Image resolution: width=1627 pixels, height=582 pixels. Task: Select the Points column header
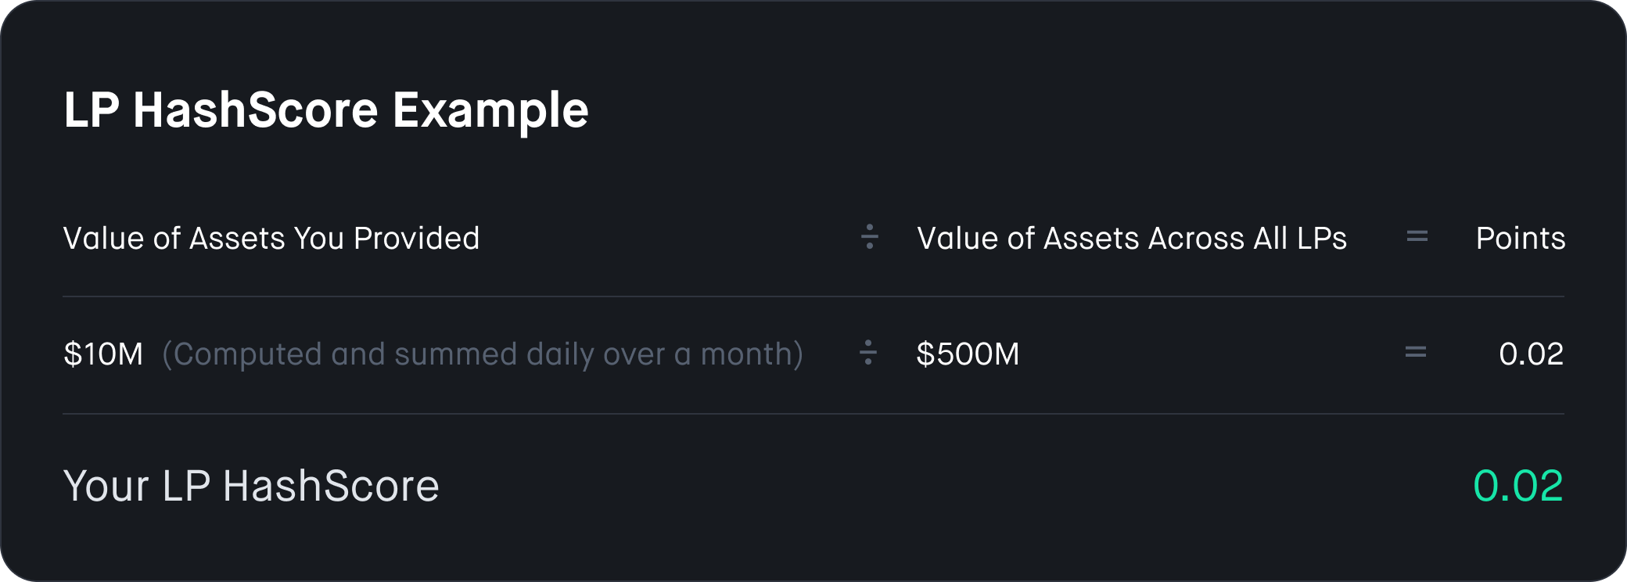point(1521,239)
